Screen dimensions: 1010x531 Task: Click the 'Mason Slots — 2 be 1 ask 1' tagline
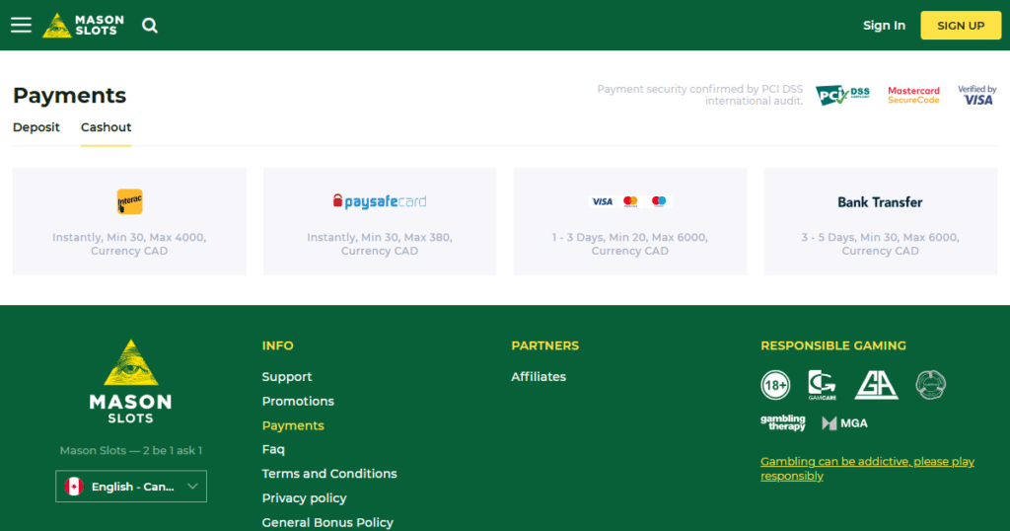[131, 450]
